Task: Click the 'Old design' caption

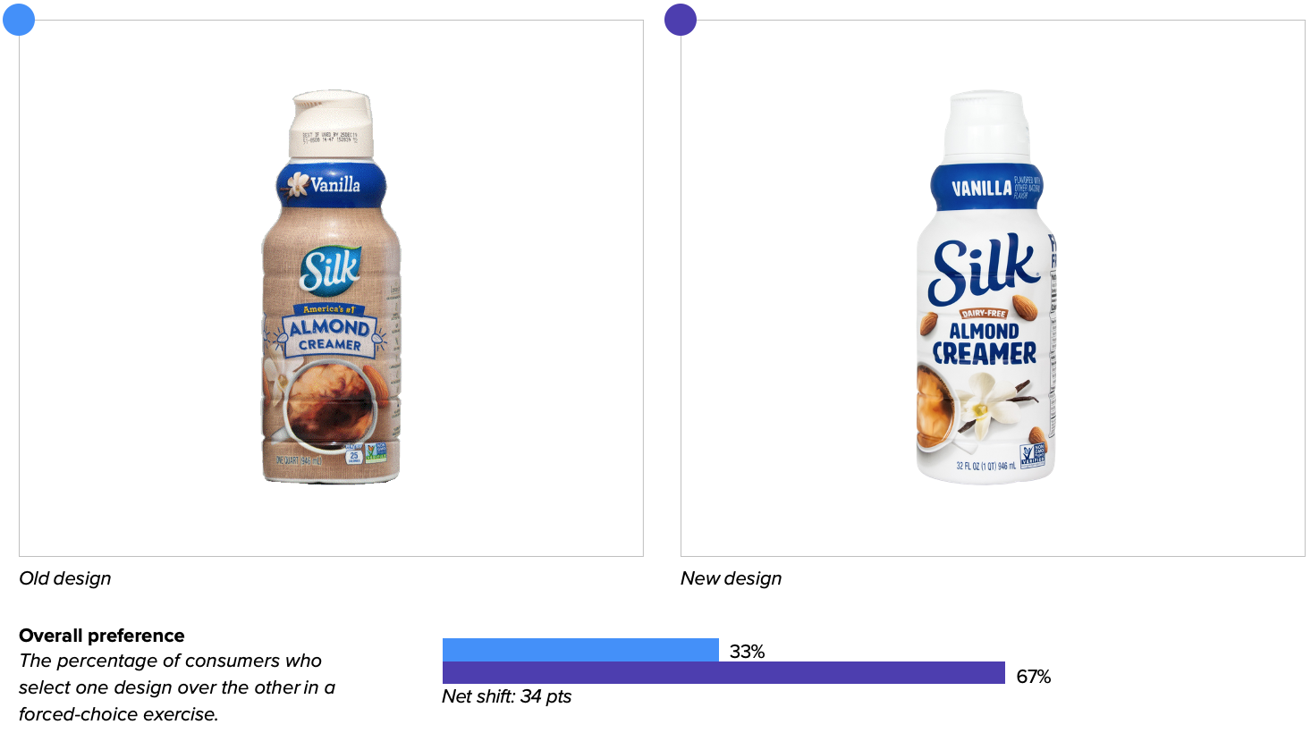Action: pyautogui.click(x=65, y=578)
